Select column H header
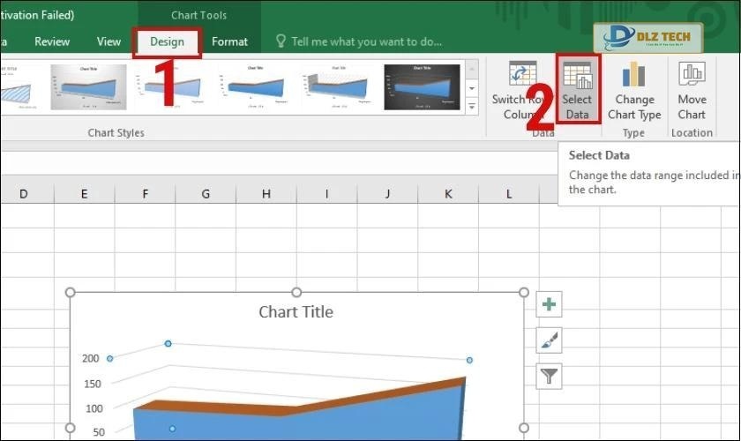The image size is (741, 441). pyautogui.click(x=266, y=193)
